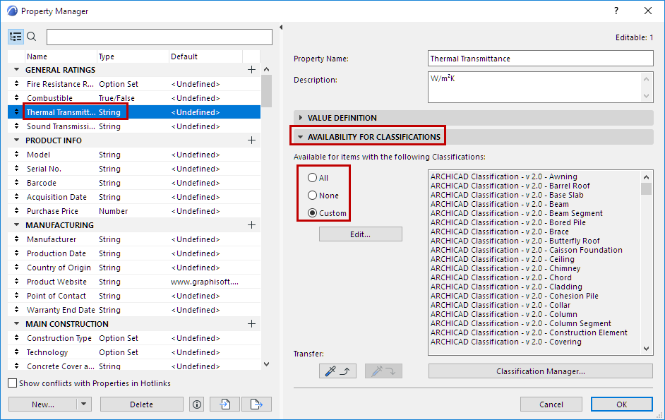Select the None radio option
The height and width of the screenshot is (420, 665).
tap(312, 195)
